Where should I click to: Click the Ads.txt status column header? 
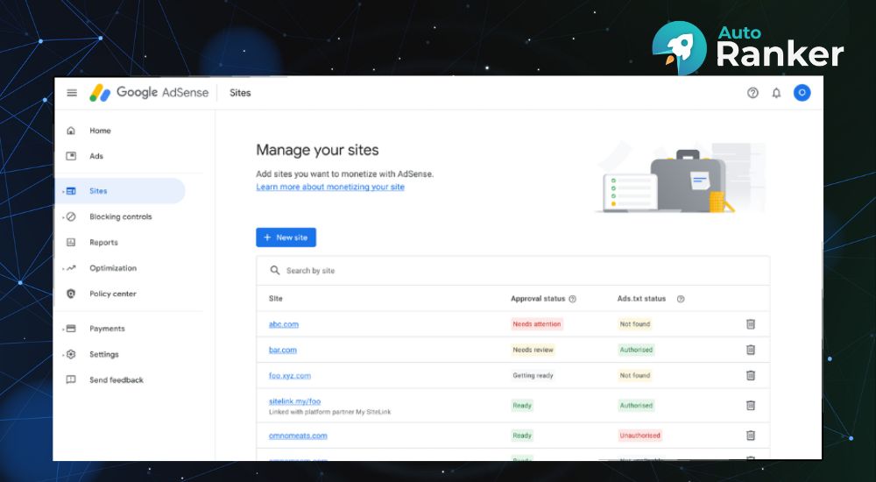tap(641, 299)
